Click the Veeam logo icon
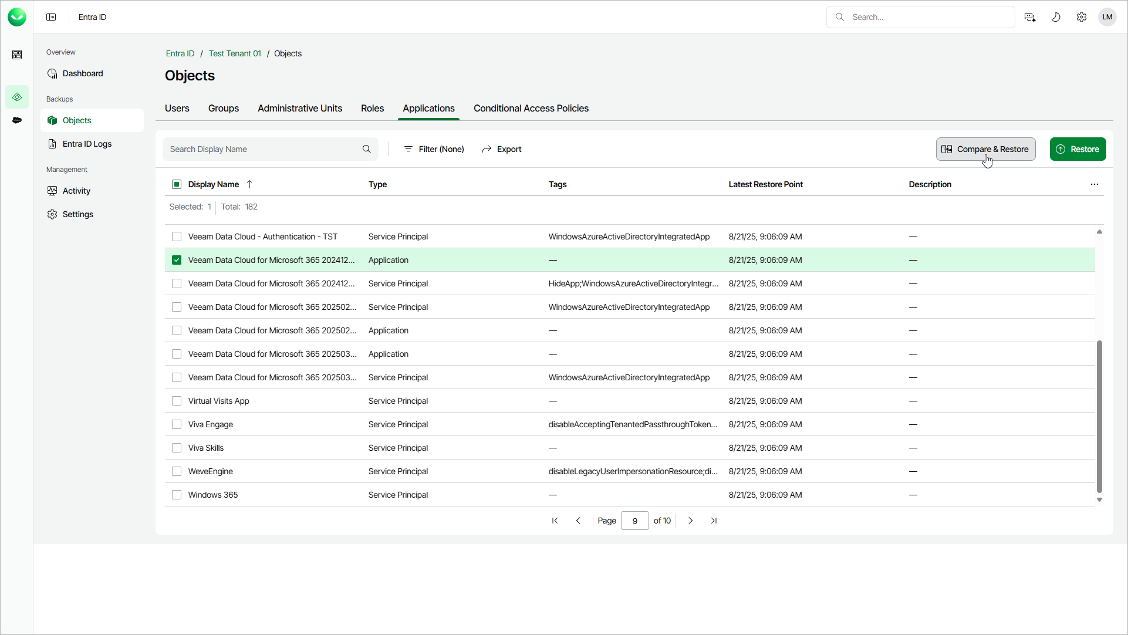 [x=17, y=17]
